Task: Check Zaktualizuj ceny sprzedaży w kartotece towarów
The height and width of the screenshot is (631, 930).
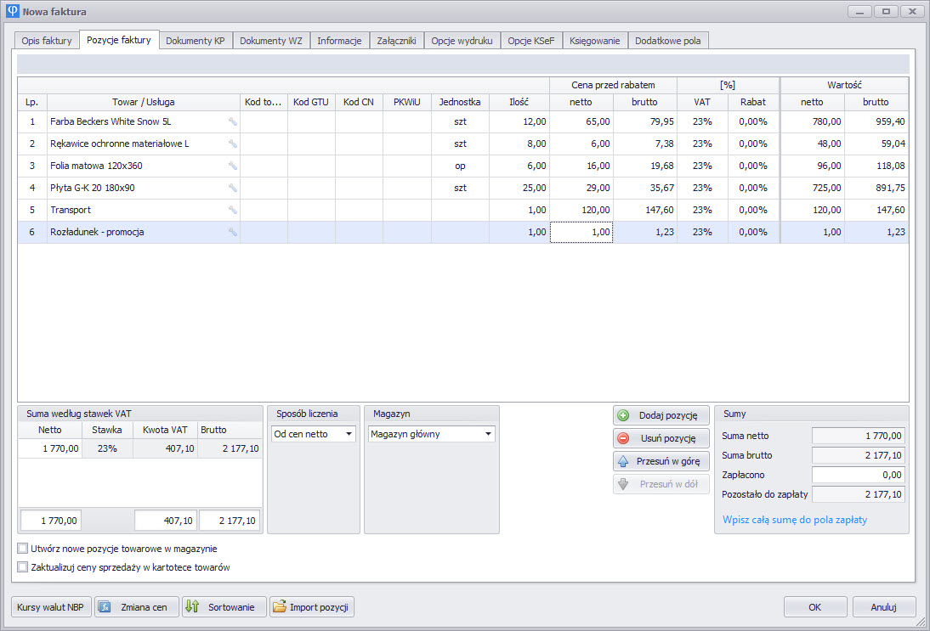Action: (23, 567)
